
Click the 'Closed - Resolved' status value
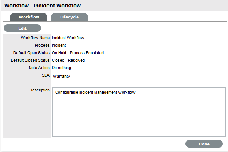coord(68,60)
